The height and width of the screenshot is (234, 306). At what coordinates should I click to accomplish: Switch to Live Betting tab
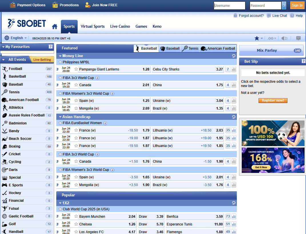pos(42,60)
